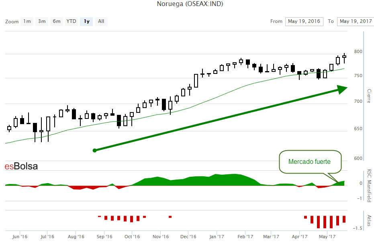Click the Jan '17 date label
The height and width of the screenshot is (243, 374).
click(217, 237)
